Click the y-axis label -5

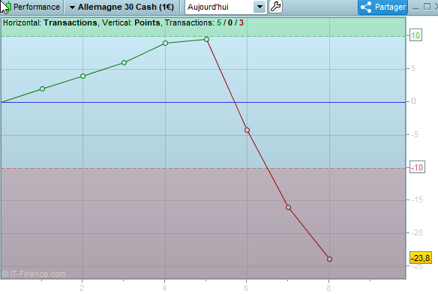click(415, 134)
